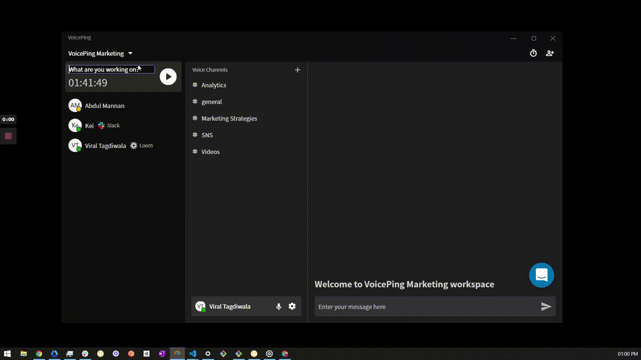The height and width of the screenshot is (360, 641).
Task: Send the message with the arrow icon
Action: pos(546,306)
